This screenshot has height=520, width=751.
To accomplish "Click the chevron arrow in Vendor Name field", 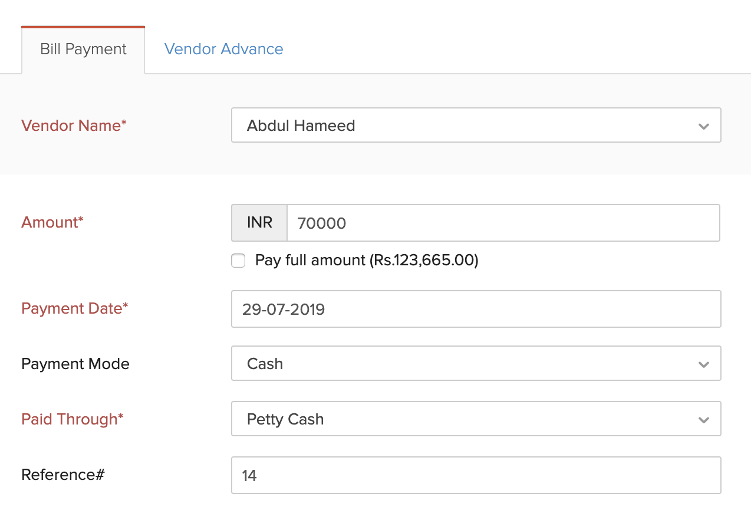I will click(703, 126).
